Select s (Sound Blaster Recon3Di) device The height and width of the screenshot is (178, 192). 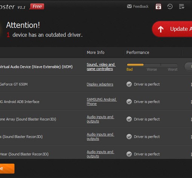tap(21, 137)
